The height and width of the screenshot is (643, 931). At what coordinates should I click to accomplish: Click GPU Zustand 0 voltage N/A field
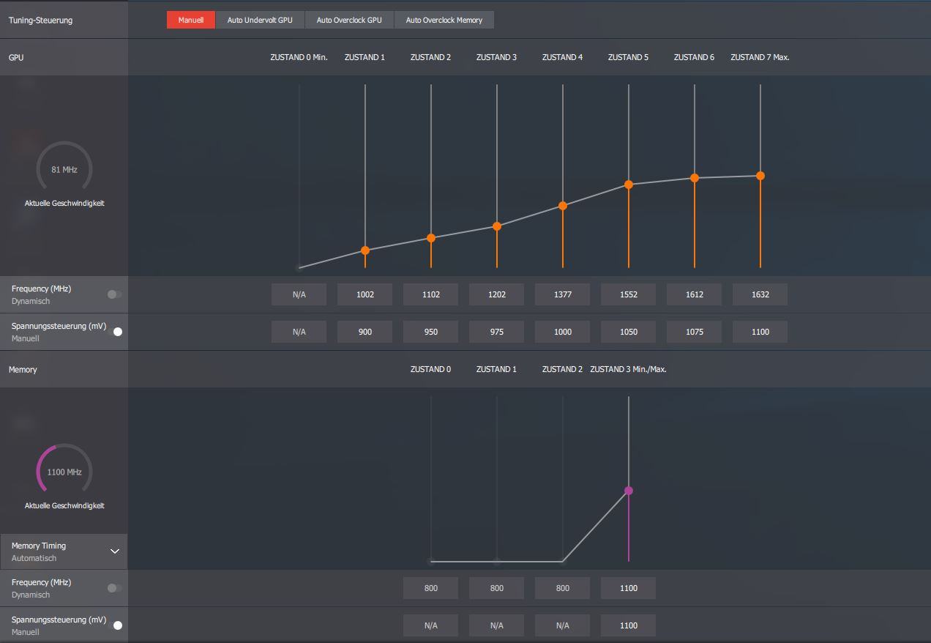pos(299,332)
